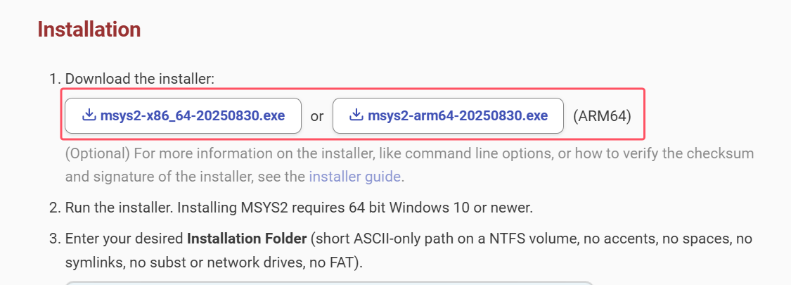791x285 pixels.
Task: Download msys2-arm64-20250830.exe installer
Action: 457,115
